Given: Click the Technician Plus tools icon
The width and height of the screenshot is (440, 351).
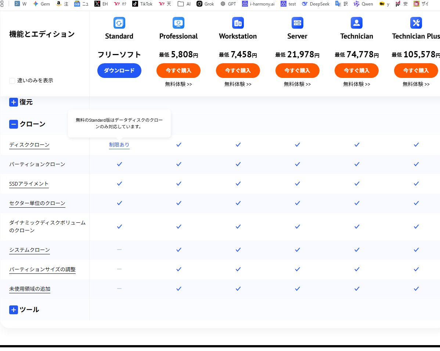Looking at the screenshot, I should [x=416, y=23].
